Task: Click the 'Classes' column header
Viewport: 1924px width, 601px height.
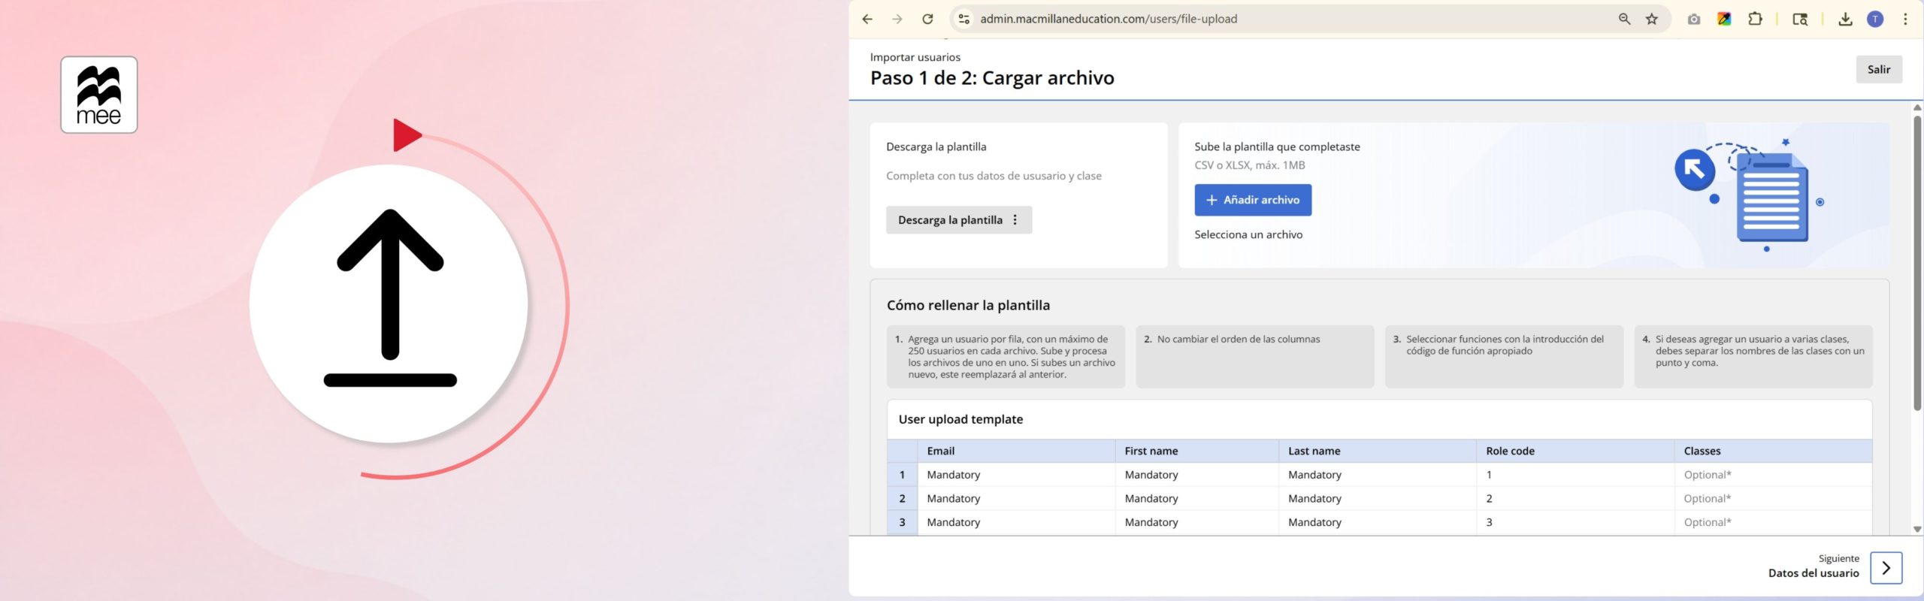Action: tap(1773, 451)
